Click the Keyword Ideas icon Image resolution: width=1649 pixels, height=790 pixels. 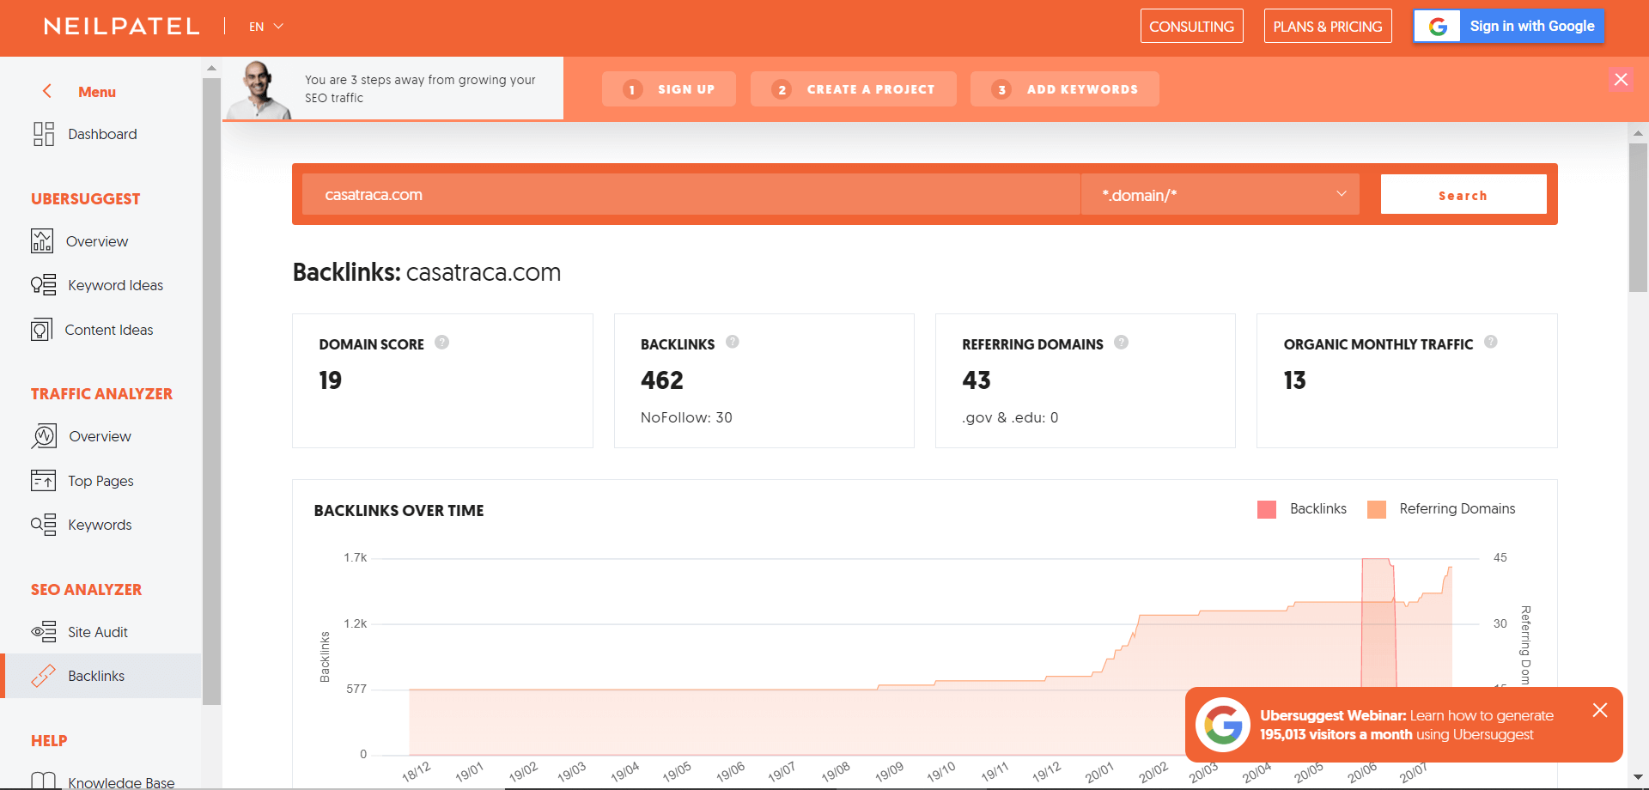tap(44, 285)
